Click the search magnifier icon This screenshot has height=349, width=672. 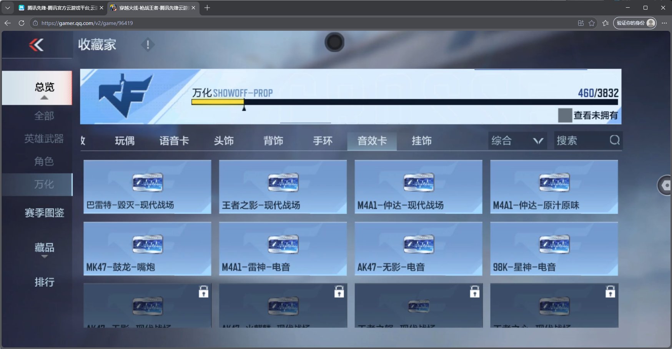coord(614,140)
